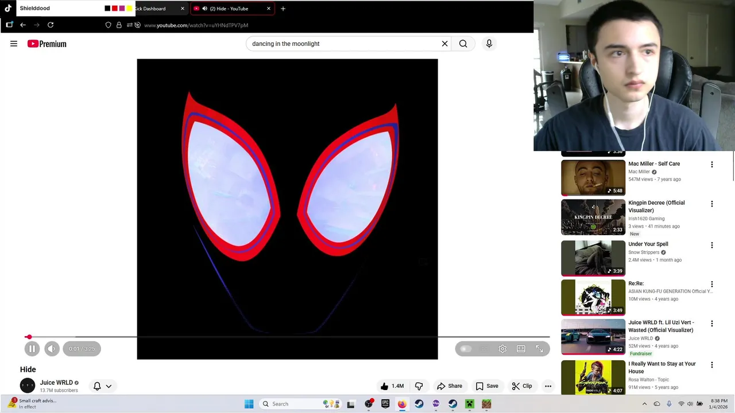Dislike the video
The height and width of the screenshot is (413, 735).
(419, 386)
